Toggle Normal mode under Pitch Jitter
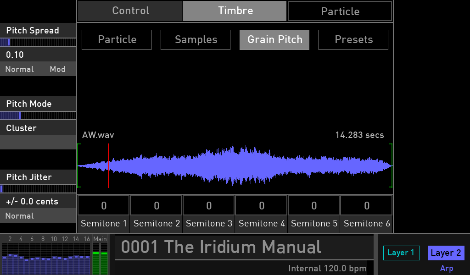 coord(19,216)
